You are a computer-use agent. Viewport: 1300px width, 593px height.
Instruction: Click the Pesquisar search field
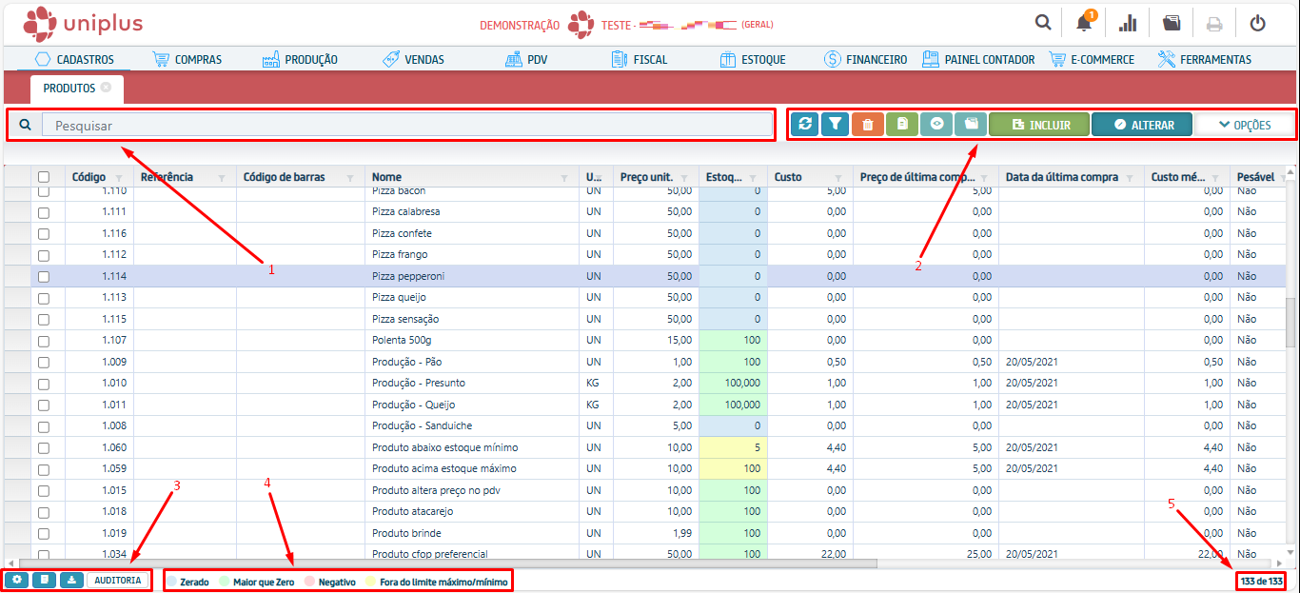pyautogui.click(x=407, y=125)
